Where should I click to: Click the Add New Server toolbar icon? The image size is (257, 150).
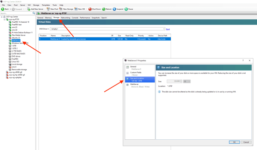point(28,9)
